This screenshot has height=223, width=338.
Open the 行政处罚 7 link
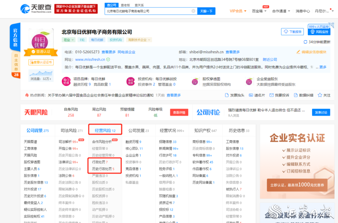pyautogui.click(x=100, y=162)
